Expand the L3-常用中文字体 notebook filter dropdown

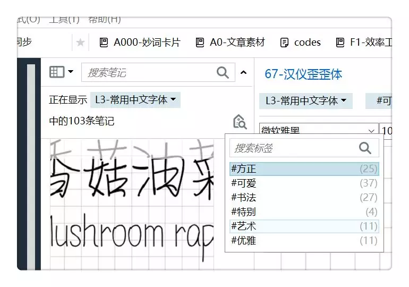click(135, 100)
